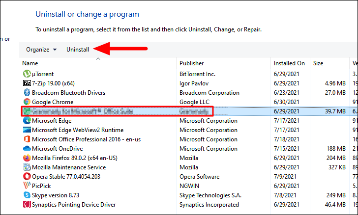The image size is (358, 215).
Task: Select Mozilla Maintenance Service entry name
Action: pyautogui.click(x=69, y=167)
